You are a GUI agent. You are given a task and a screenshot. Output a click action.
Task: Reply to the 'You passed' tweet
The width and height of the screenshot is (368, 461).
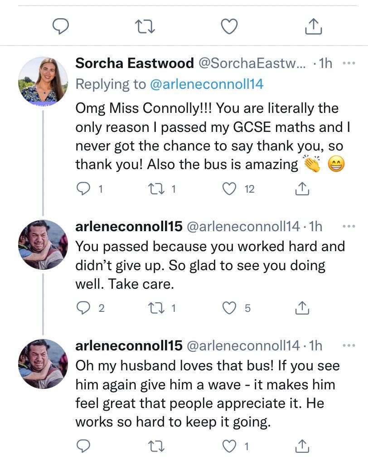82,309
